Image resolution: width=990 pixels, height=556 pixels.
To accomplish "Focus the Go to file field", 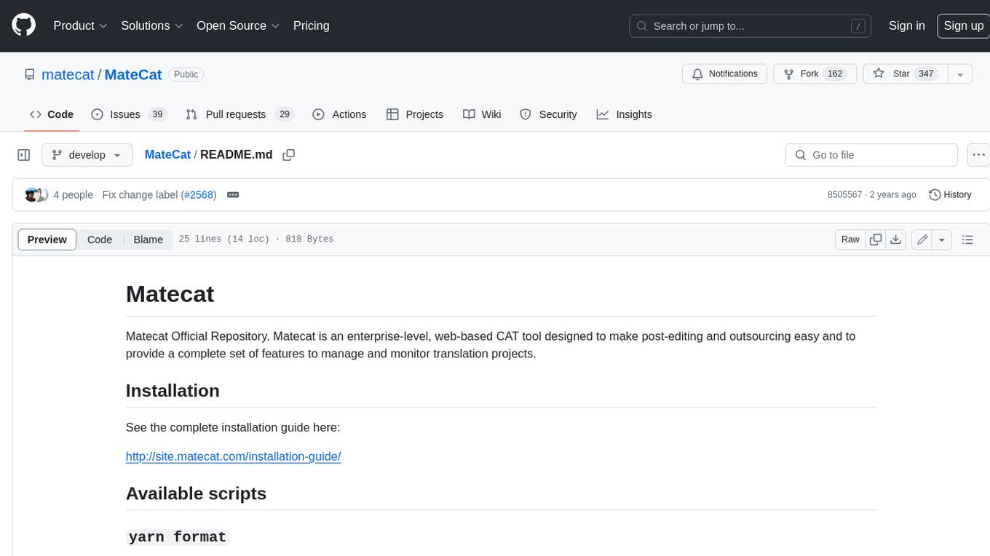I will coord(871,155).
